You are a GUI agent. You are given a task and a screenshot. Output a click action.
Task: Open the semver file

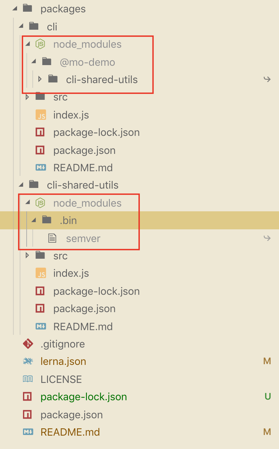[83, 238]
